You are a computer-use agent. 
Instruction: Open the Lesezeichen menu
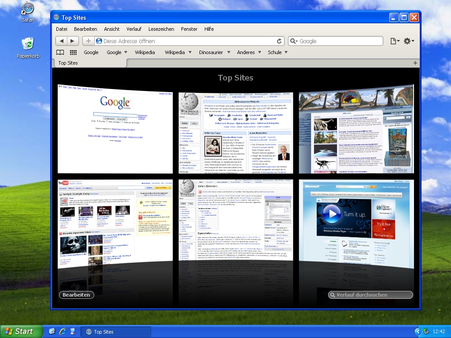tap(161, 29)
